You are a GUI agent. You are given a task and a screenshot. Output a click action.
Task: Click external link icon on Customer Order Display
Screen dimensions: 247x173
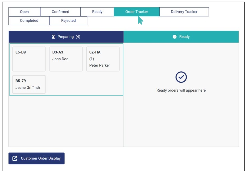[x=15, y=158]
